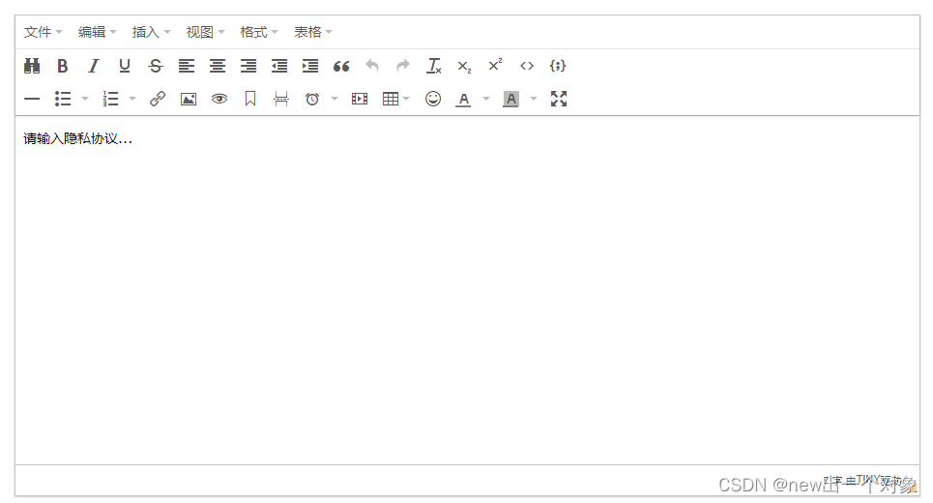This screenshot has width=933, height=503.
Task: Apply subscript formatting
Action: tap(465, 66)
